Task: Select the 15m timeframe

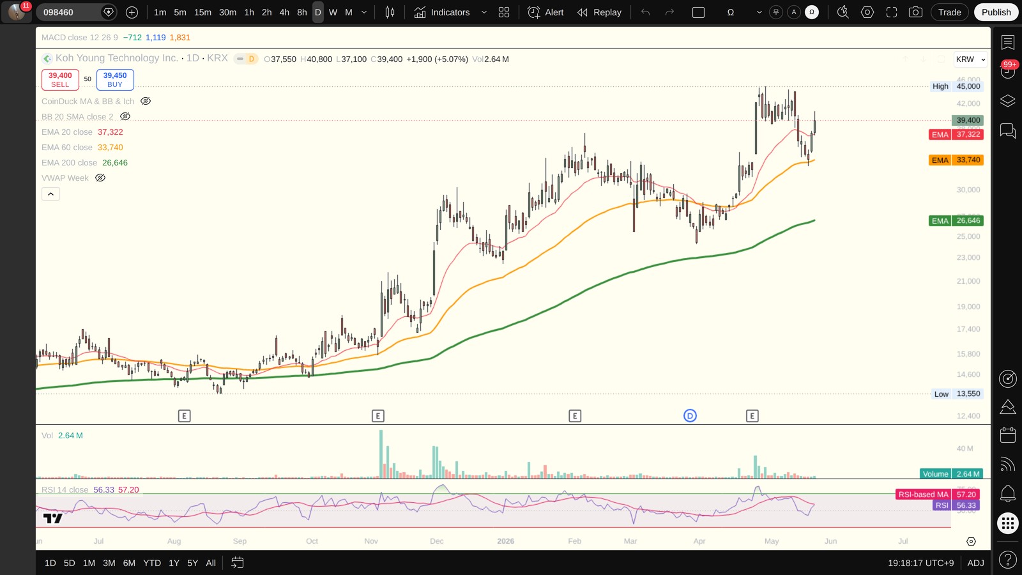Action: coord(202,12)
